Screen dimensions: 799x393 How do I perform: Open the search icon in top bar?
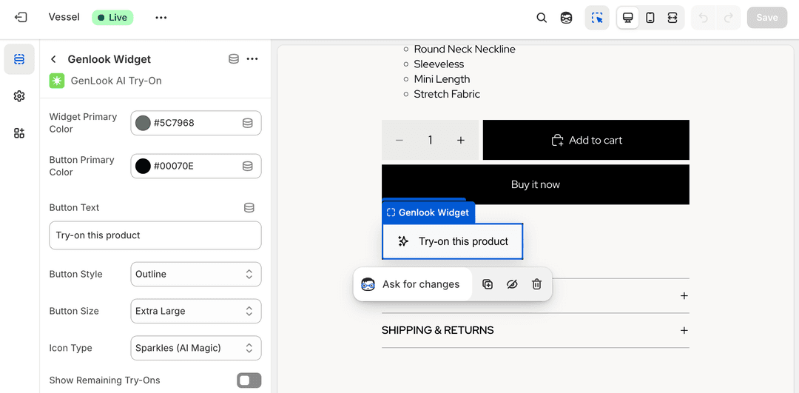pos(542,18)
